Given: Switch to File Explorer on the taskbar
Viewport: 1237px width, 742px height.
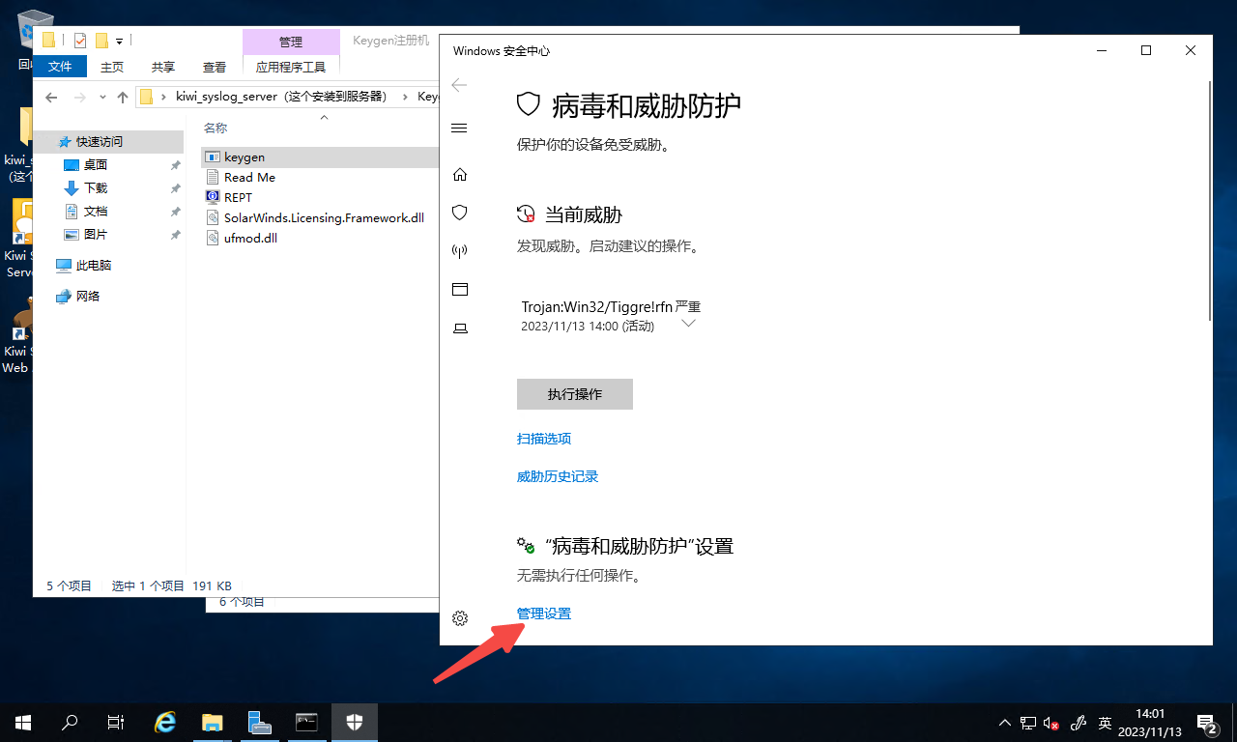Looking at the screenshot, I should 212,722.
